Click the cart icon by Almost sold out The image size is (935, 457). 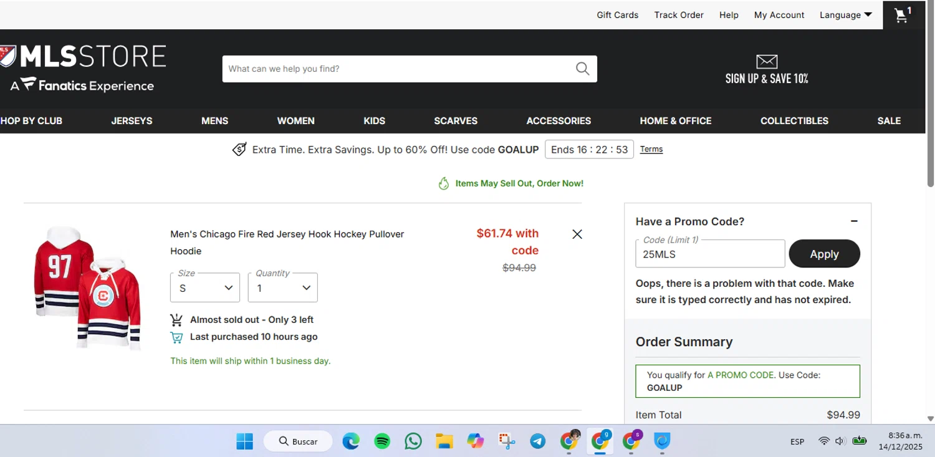click(x=176, y=320)
